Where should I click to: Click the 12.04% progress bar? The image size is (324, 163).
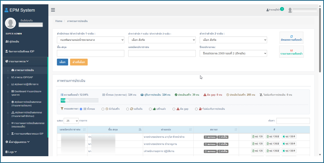[x=79, y=100]
